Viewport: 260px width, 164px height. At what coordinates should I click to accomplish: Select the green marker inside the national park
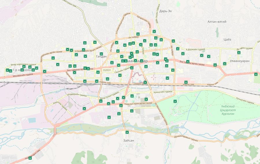click(175, 101)
